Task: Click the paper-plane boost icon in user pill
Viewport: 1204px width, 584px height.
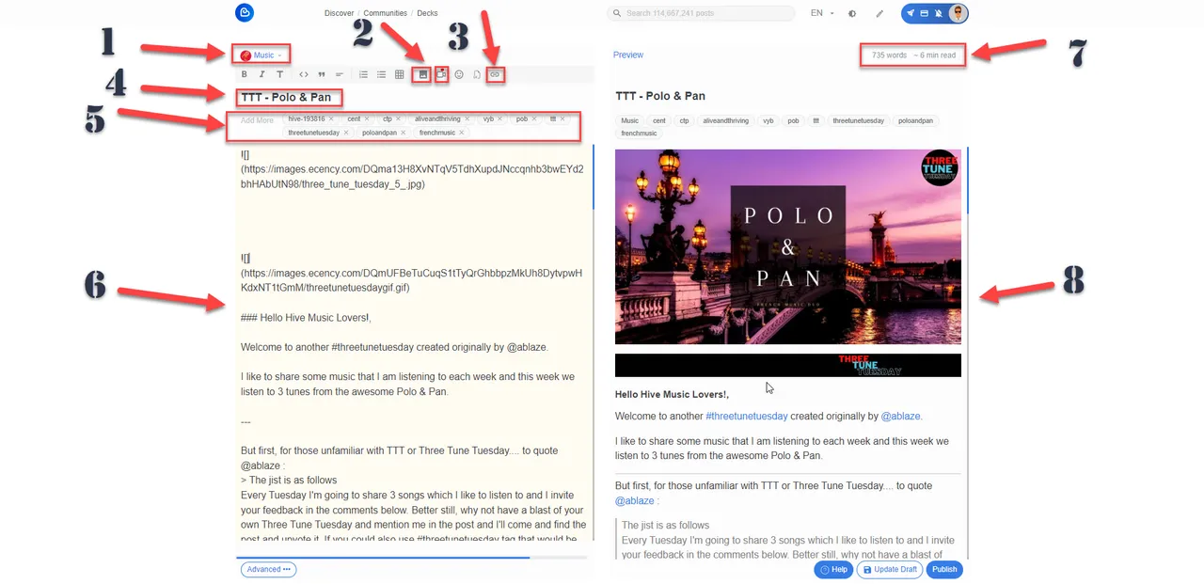Action: 911,13
